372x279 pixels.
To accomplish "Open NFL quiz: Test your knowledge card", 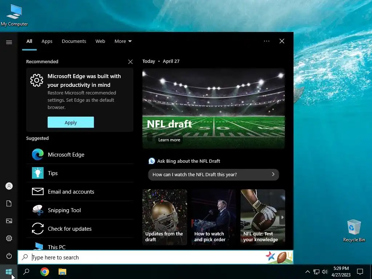I will tap(263, 217).
